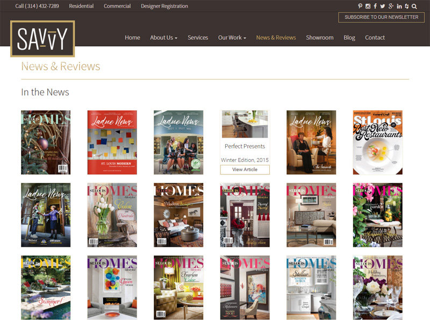Image resolution: width=430 pixels, height=320 pixels.
Task: Open the Christmas tree Homes cover
Action: point(46,143)
